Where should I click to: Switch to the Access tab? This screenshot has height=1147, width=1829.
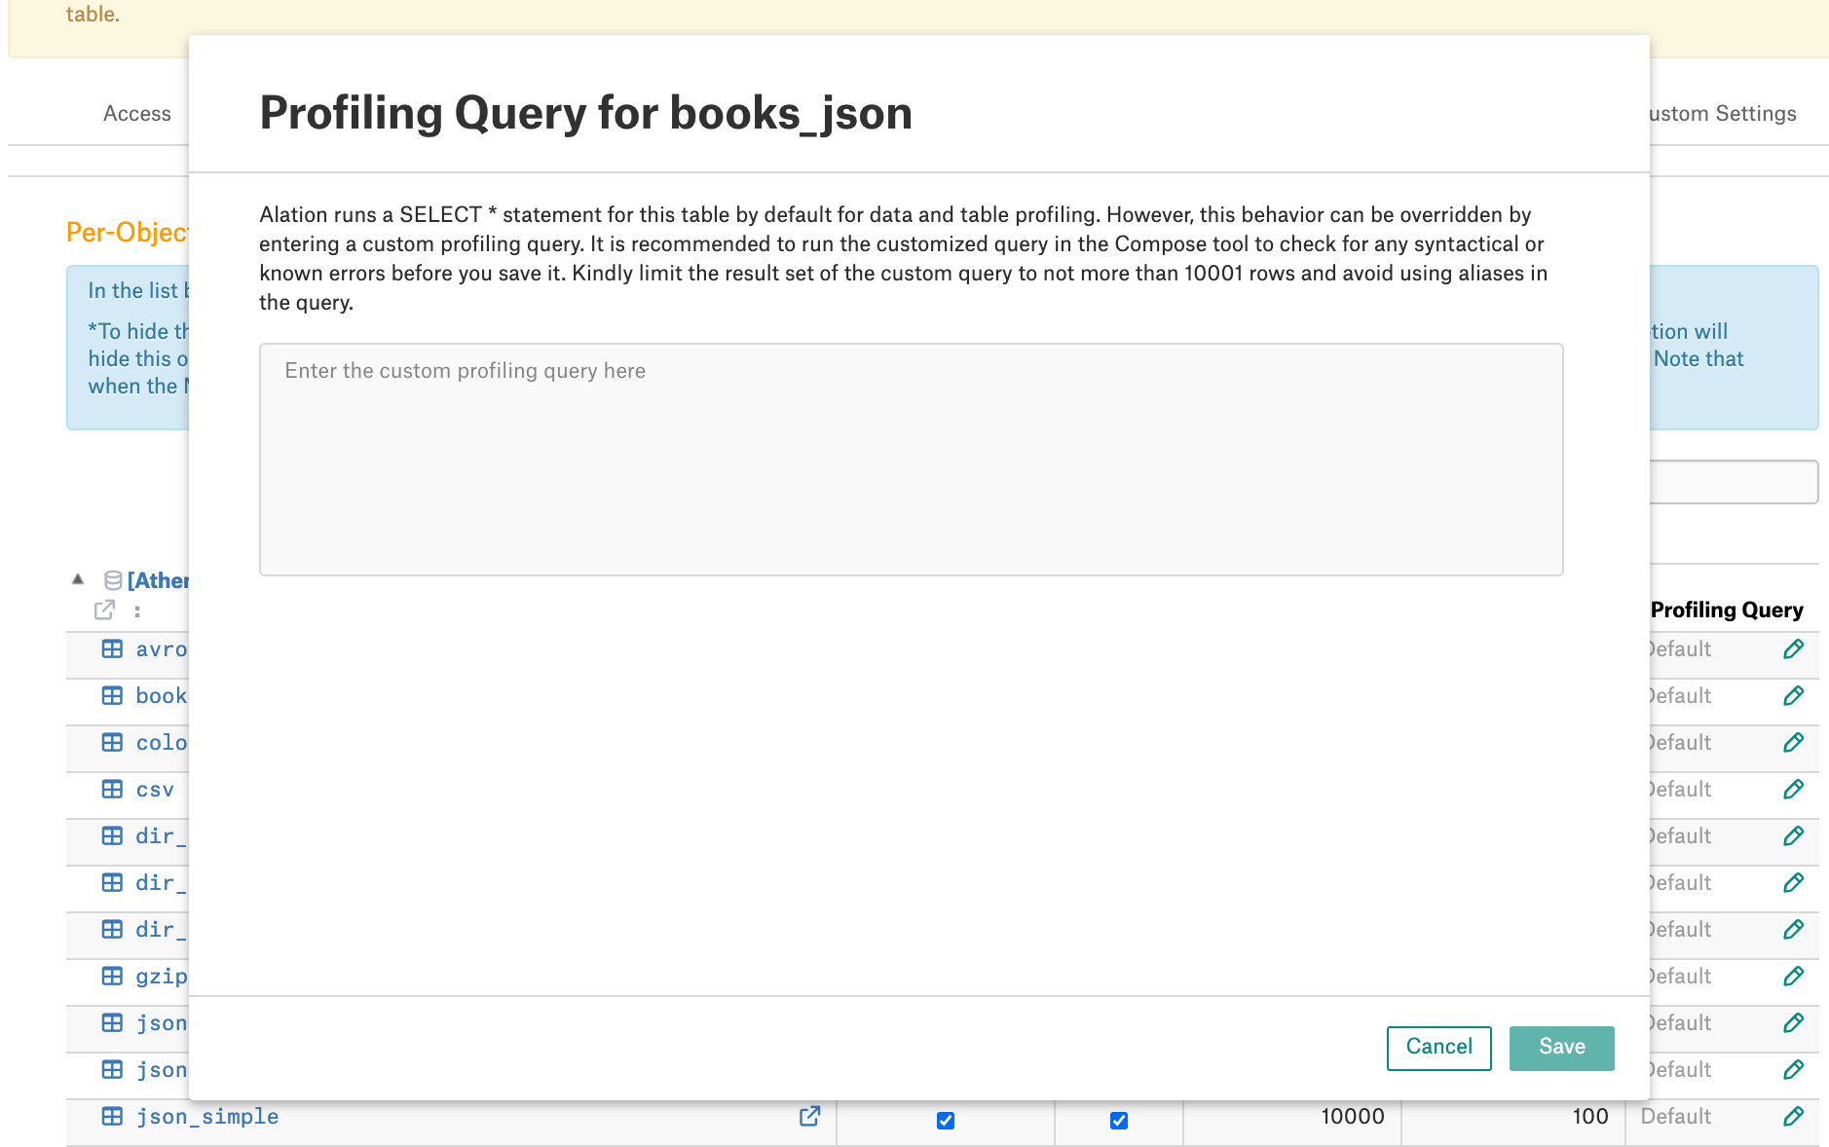tap(137, 114)
